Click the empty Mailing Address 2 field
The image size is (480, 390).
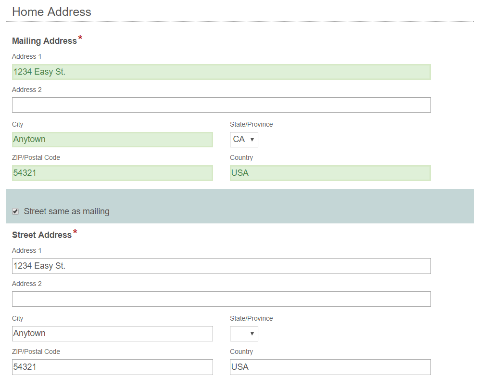coord(221,105)
